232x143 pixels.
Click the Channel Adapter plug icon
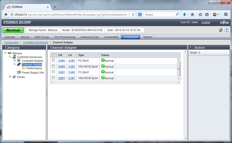[x=19, y=64]
